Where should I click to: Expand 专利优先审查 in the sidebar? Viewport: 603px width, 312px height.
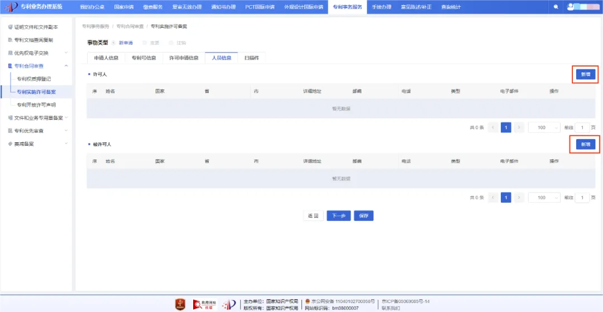[66, 131]
